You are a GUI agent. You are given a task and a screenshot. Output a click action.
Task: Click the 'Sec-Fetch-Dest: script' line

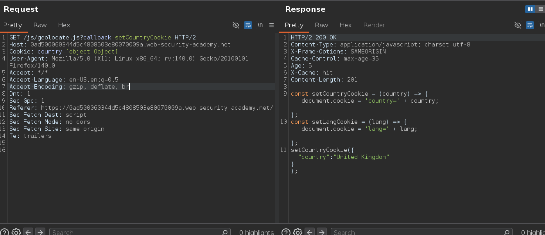48,115
